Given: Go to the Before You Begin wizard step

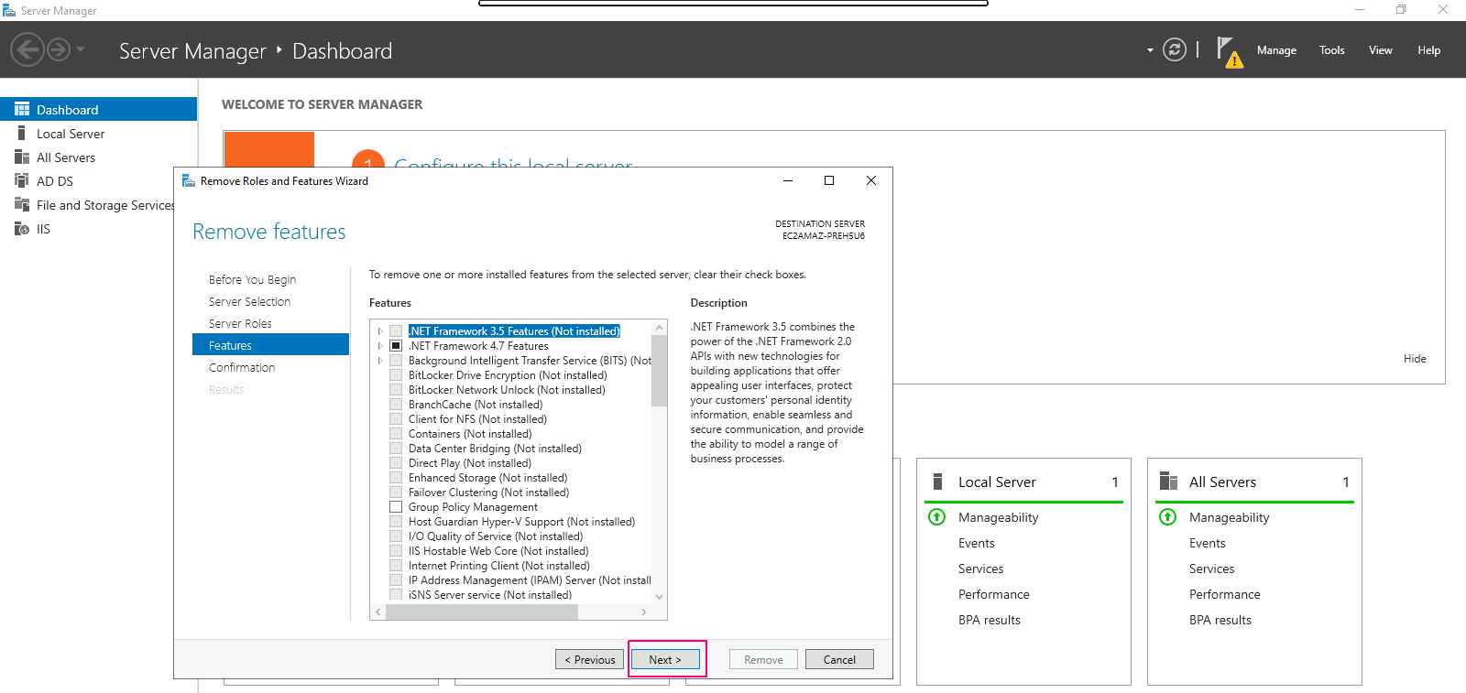Looking at the screenshot, I should point(252,279).
